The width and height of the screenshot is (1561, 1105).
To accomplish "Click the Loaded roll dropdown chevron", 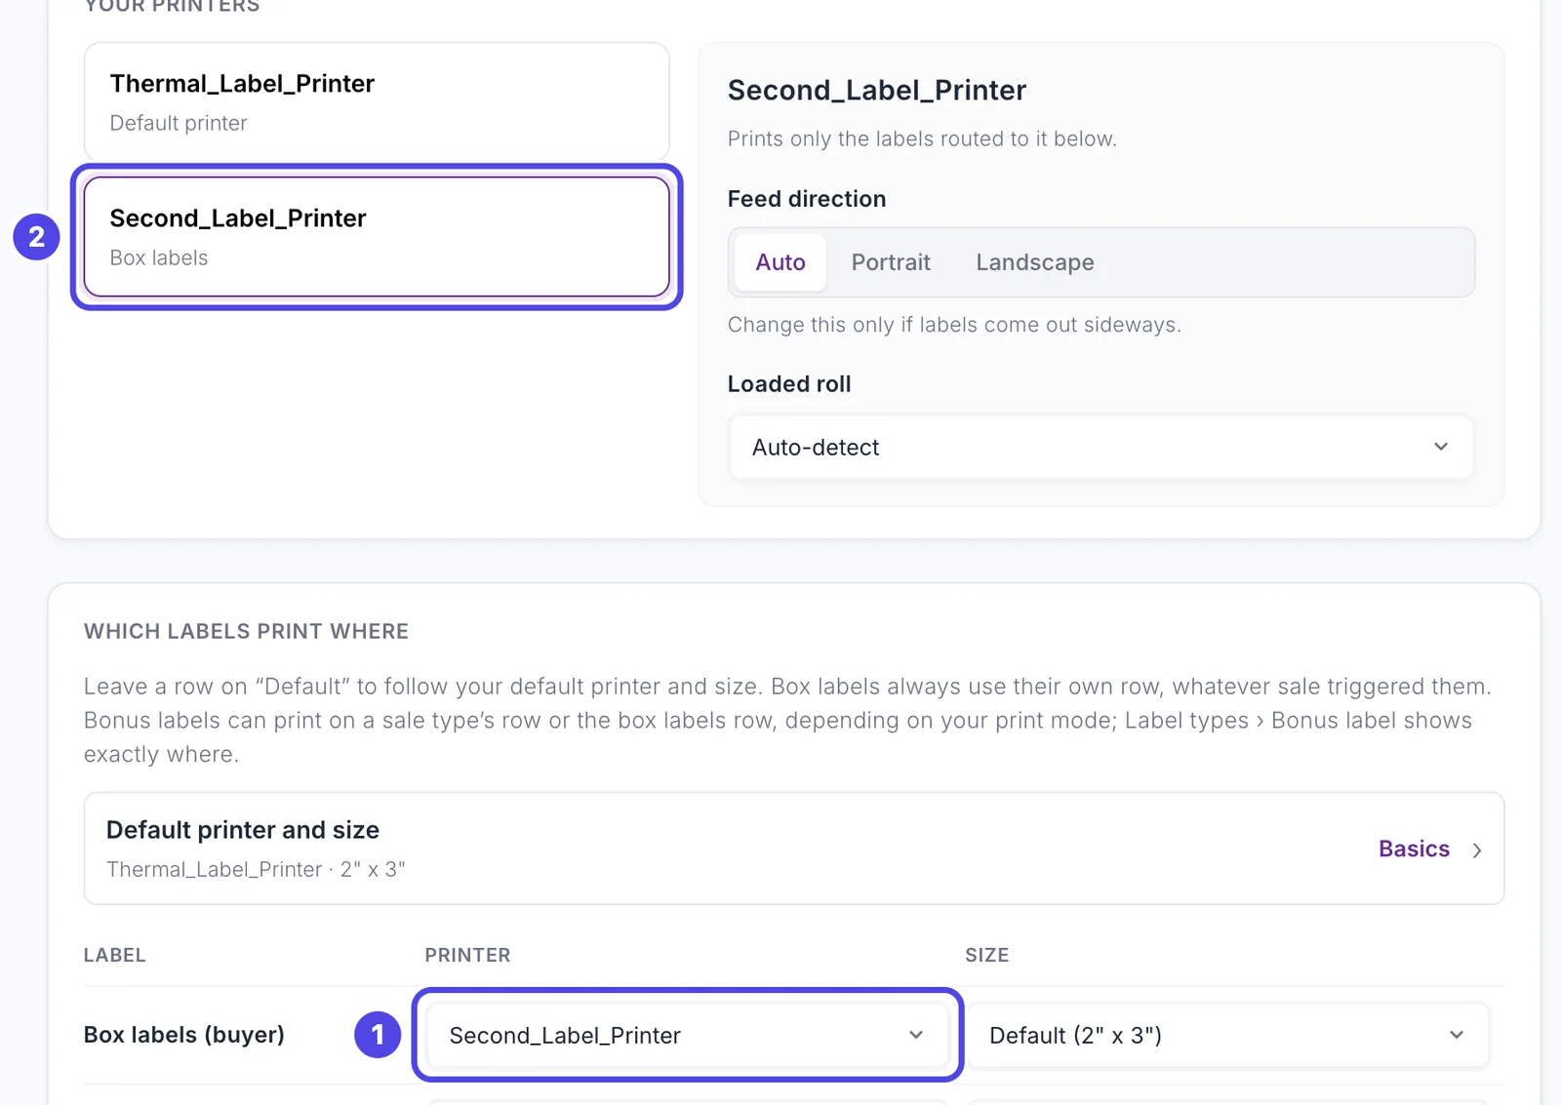I will [x=1441, y=447].
